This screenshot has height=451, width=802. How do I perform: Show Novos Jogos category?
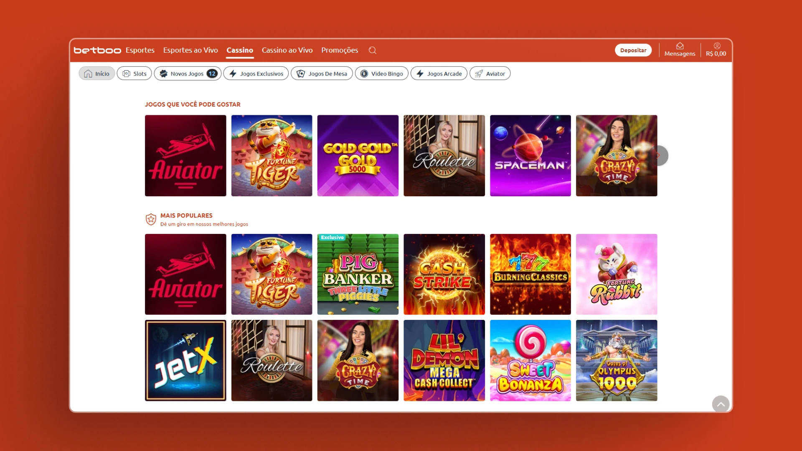(x=188, y=73)
